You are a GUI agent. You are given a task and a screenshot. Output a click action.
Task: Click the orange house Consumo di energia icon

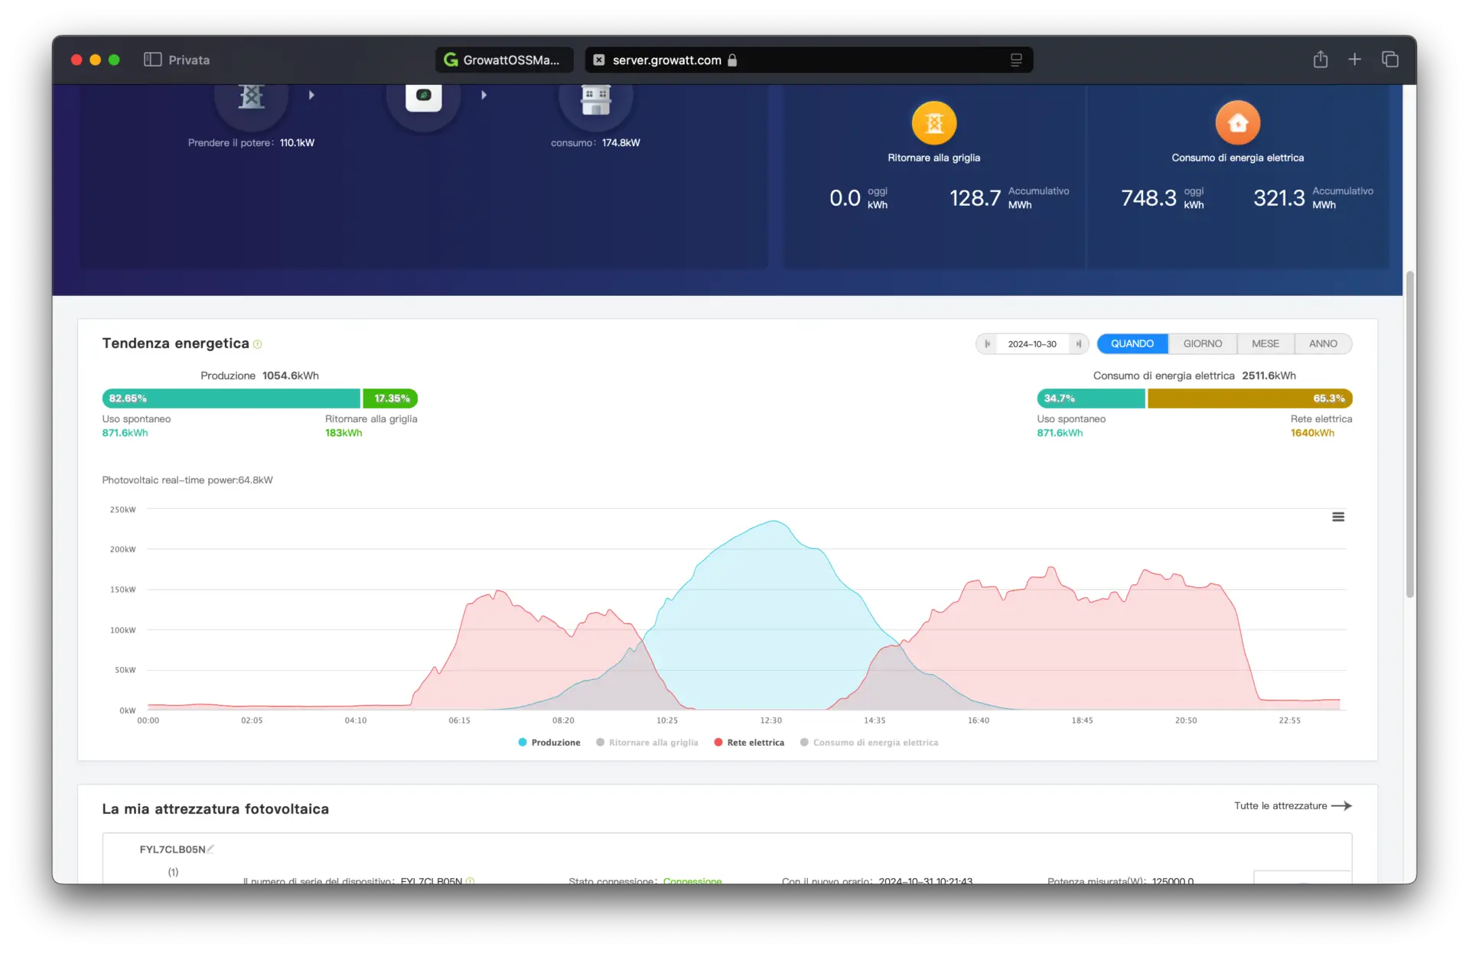coord(1238,122)
